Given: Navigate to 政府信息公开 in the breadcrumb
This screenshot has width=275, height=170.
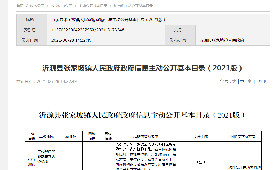Looking at the screenshot, I should pyautogui.click(x=61, y=6).
